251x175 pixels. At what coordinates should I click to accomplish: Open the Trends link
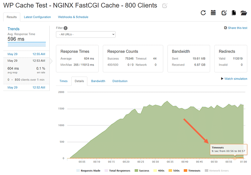[13, 29]
